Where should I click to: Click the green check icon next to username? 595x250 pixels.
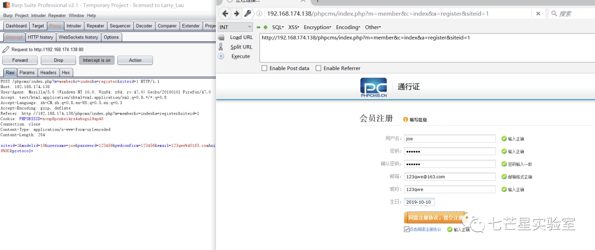[x=504, y=138]
